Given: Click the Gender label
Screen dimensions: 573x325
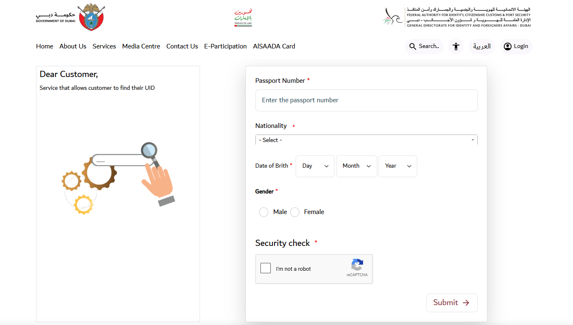Looking at the screenshot, I should [x=265, y=191].
